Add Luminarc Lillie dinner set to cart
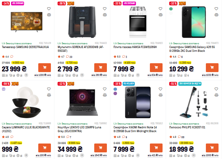The image size is (222, 159). (44, 148)
